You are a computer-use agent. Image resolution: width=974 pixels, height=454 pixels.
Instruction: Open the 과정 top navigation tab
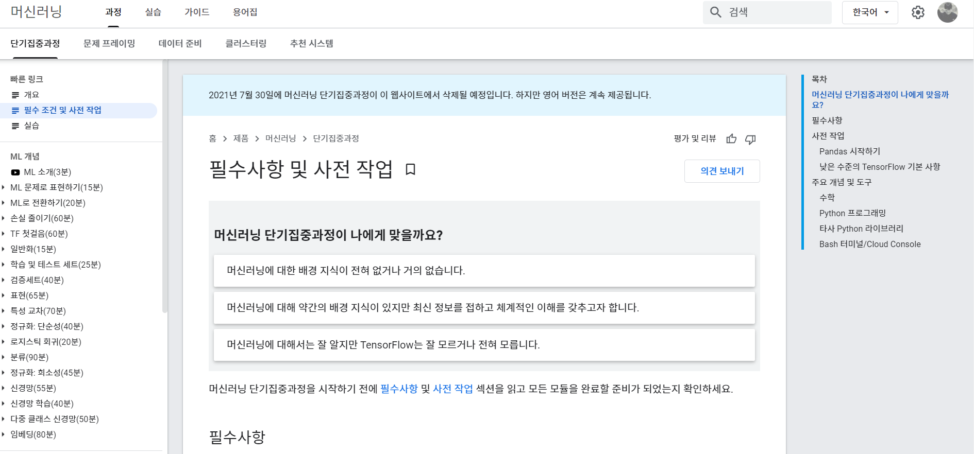click(113, 12)
